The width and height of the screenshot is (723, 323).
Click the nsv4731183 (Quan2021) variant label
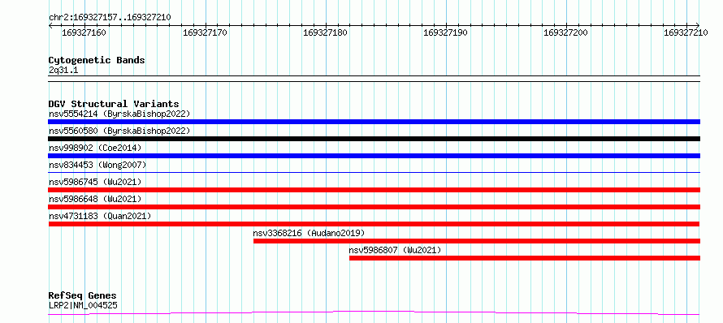click(x=100, y=216)
